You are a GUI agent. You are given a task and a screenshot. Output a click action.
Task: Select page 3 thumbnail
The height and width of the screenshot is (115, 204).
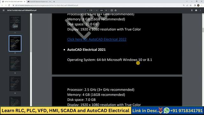[15, 64]
